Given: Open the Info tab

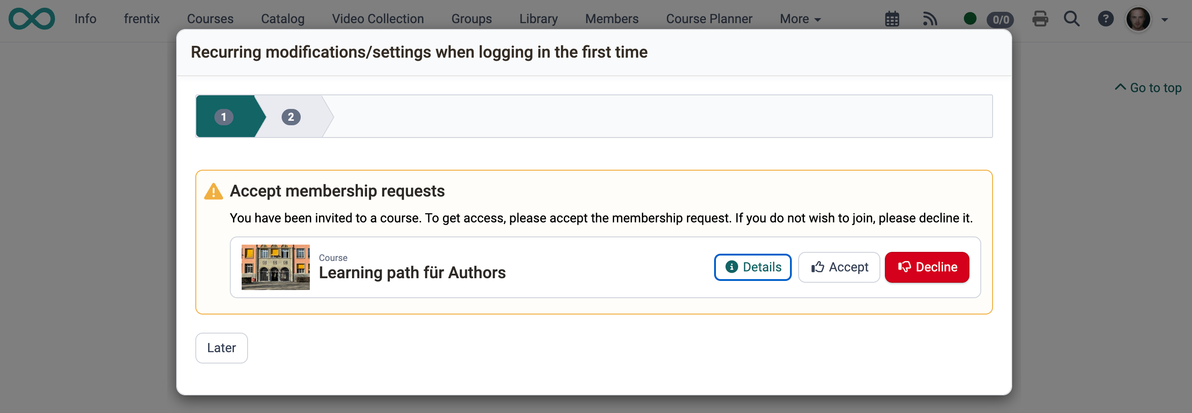Looking at the screenshot, I should click(85, 19).
